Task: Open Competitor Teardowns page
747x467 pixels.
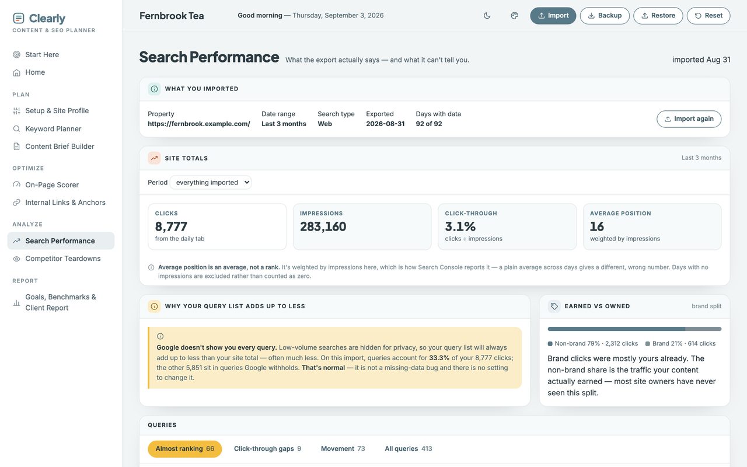Action: coord(61,259)
